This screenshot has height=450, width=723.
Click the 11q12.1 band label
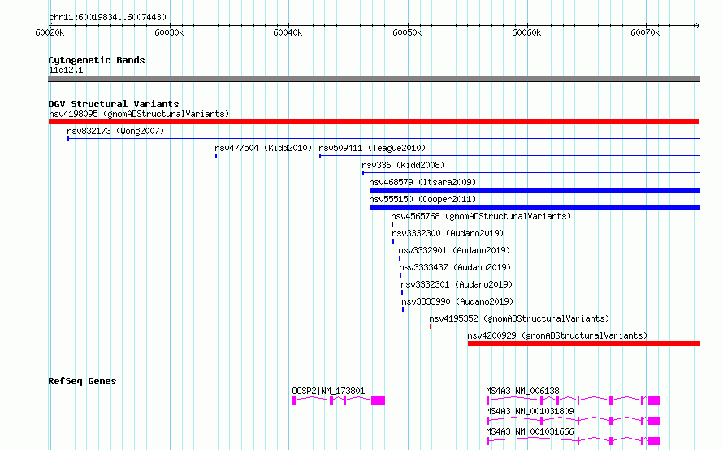coord(66,70)
